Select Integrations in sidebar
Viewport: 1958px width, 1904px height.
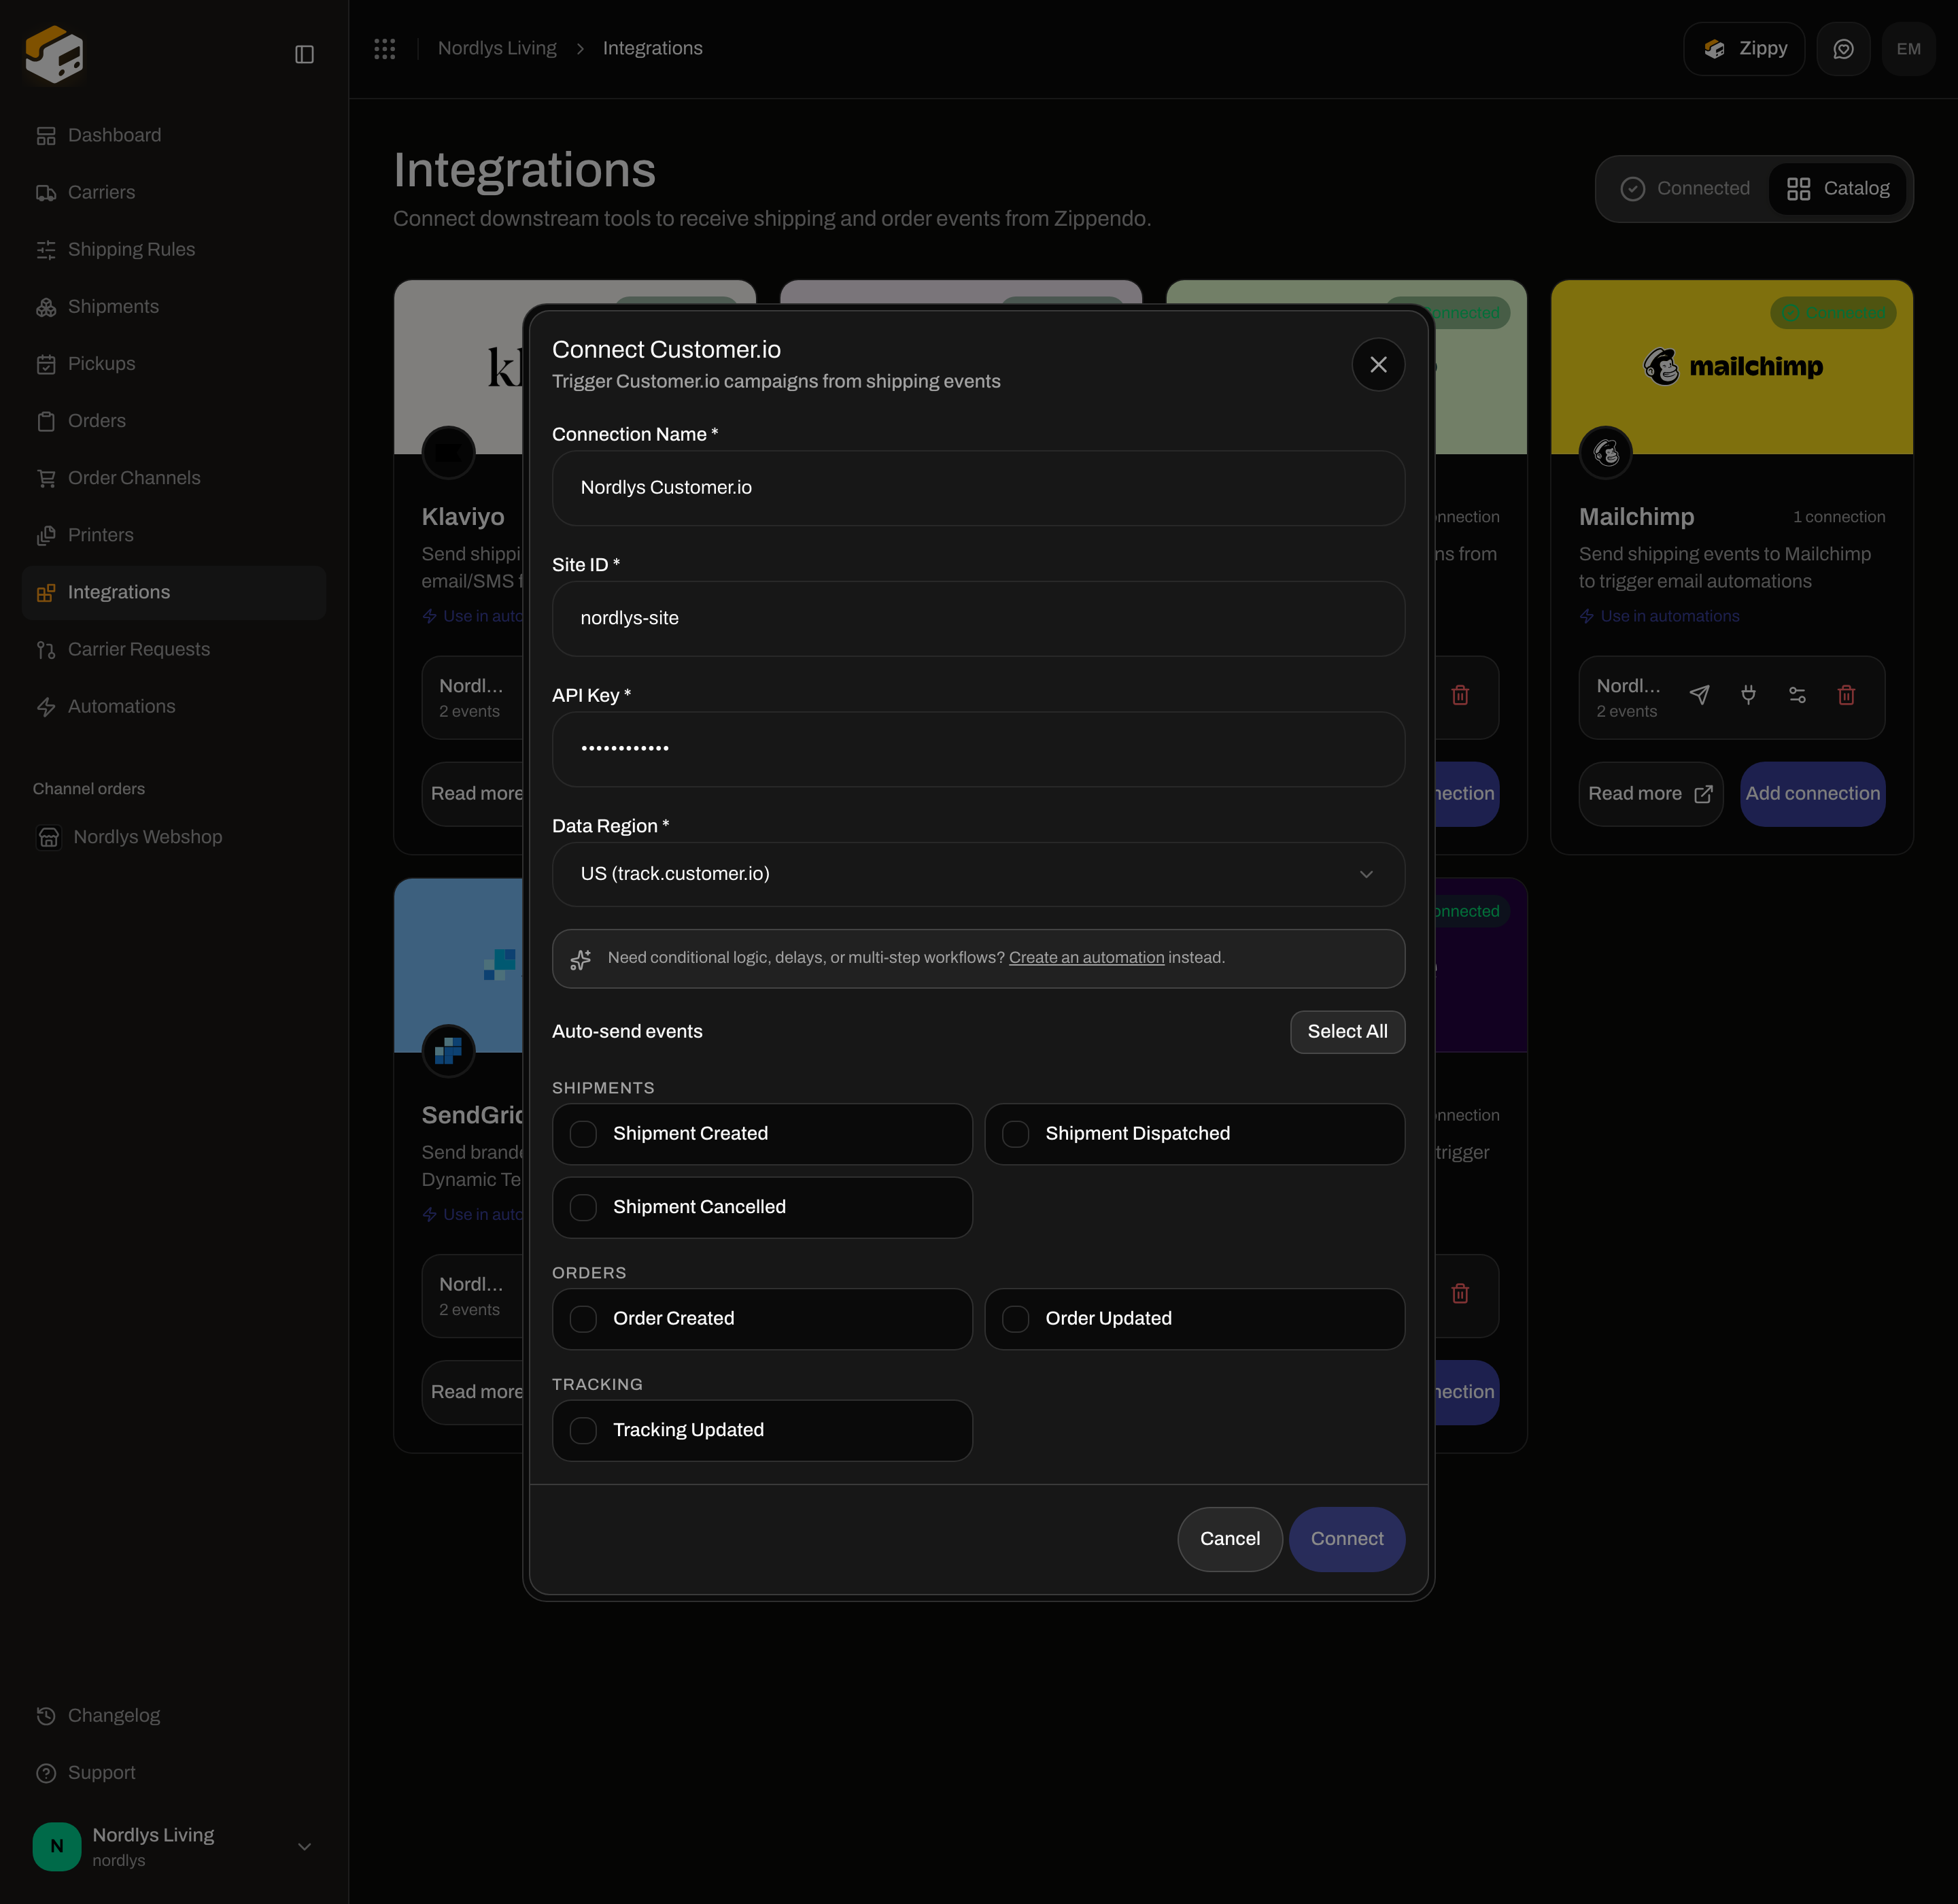click(174, 592)
